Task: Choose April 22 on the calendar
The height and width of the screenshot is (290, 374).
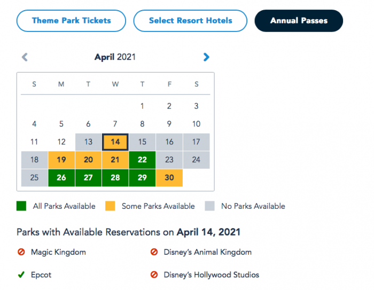Action: click(x=142, y=160)
